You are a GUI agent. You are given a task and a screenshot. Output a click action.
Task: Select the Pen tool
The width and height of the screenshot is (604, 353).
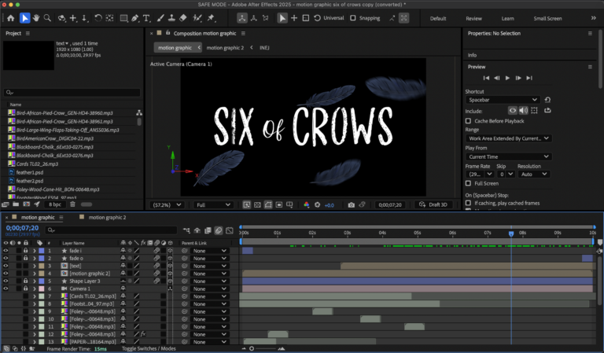coord(134,18)
